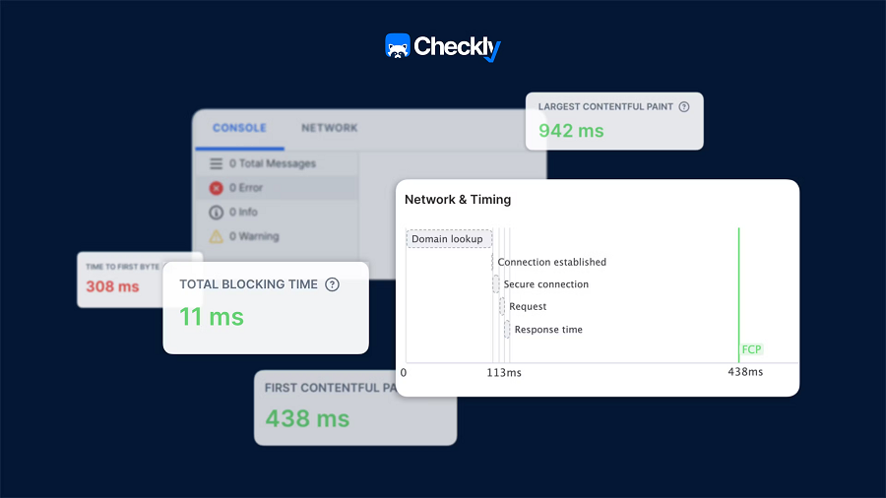Viewport: 886px width, 498px height.
Task: Click the Request timing label
Action: 528,307
